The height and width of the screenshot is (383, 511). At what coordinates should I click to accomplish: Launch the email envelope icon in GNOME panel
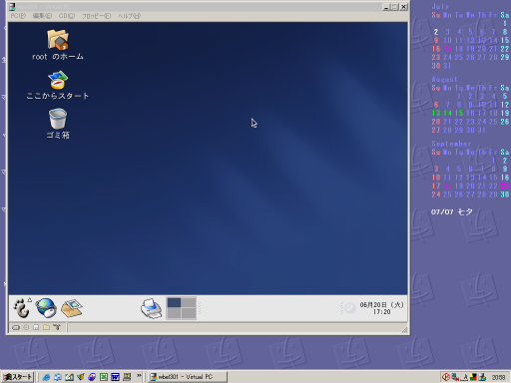click(x=72, y=308)
